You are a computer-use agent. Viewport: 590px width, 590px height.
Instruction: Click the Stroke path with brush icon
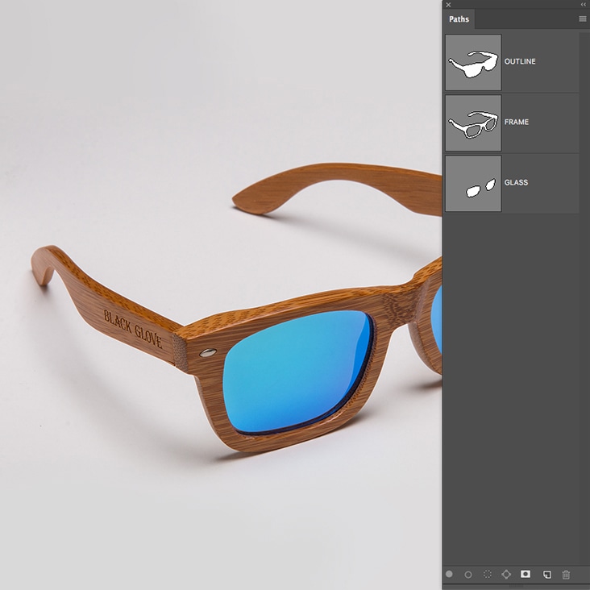pos(468,575)
